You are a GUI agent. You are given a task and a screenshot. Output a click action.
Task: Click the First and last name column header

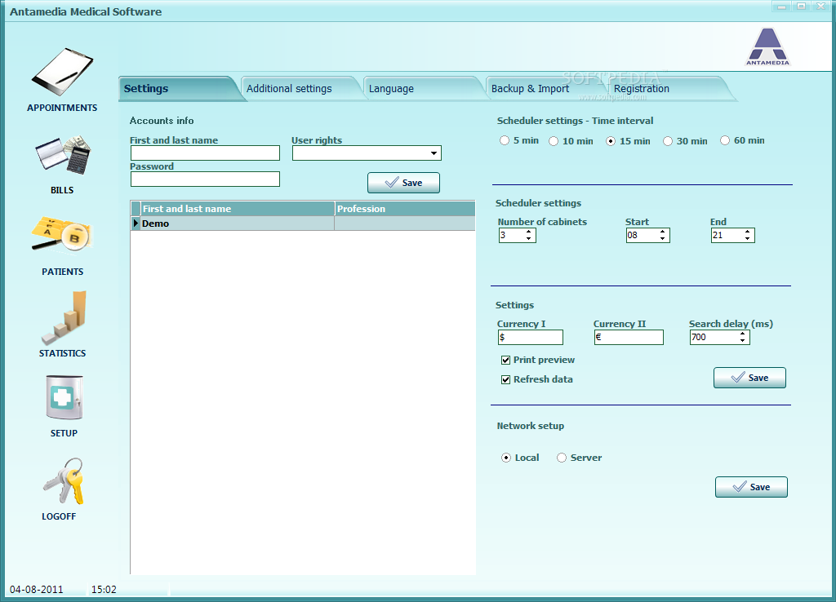pyautogui.click(x=238, y=209)
